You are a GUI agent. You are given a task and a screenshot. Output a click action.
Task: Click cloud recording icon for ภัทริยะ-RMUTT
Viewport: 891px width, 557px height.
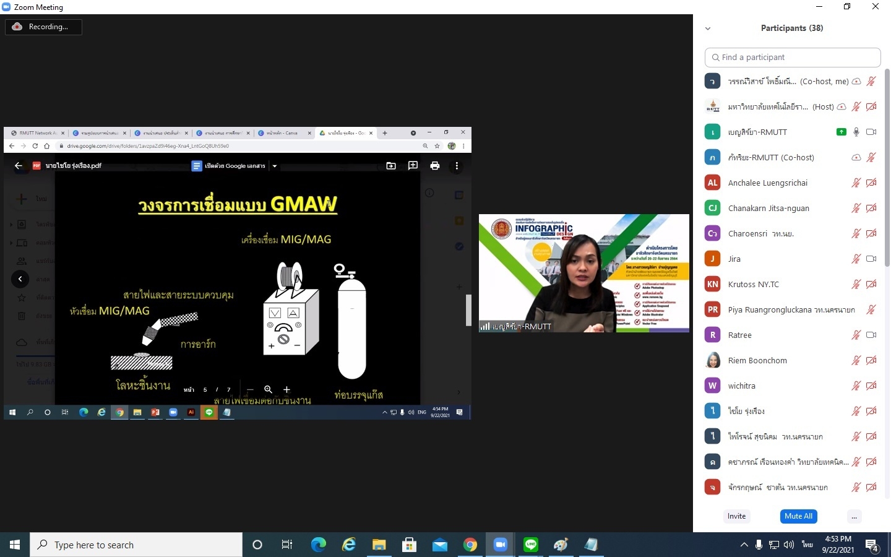click(x=856, y=157)
